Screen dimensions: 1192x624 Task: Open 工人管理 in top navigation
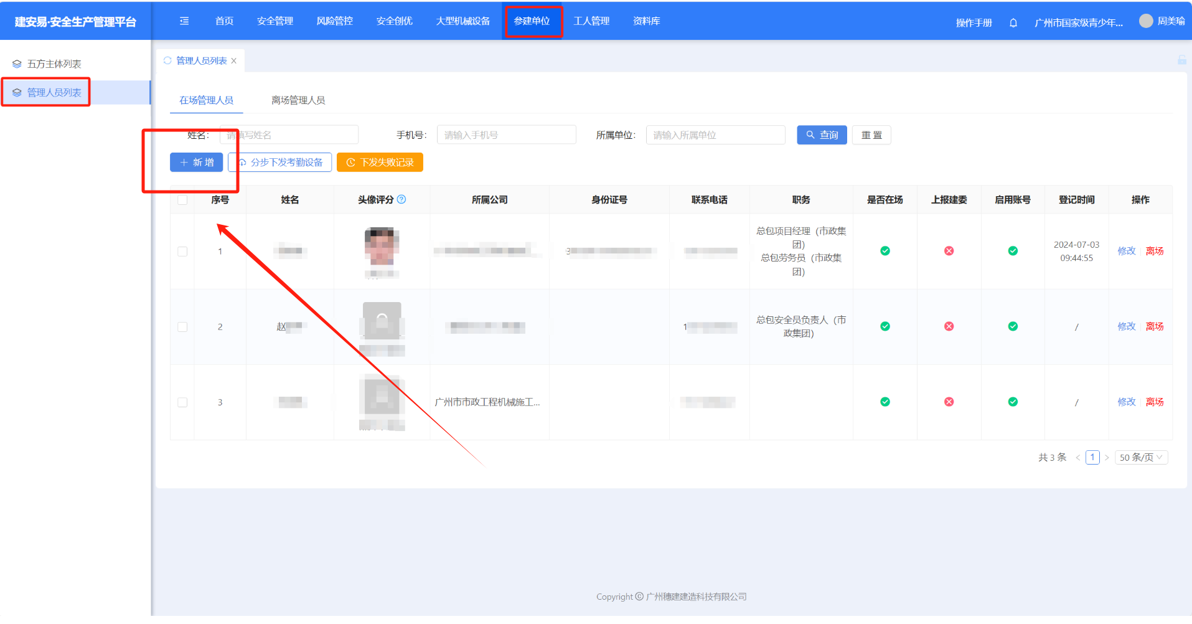click(591, 21)
